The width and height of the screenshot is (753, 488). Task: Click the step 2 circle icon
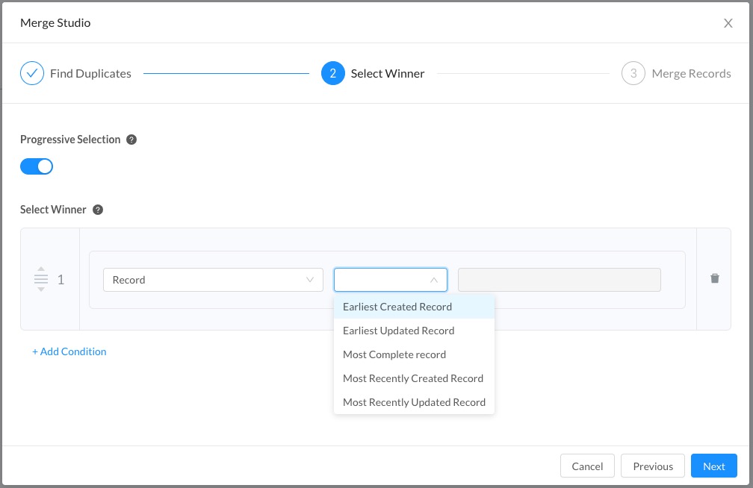333,73
